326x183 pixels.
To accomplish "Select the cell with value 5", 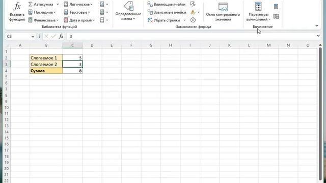I will coord(72,58).
